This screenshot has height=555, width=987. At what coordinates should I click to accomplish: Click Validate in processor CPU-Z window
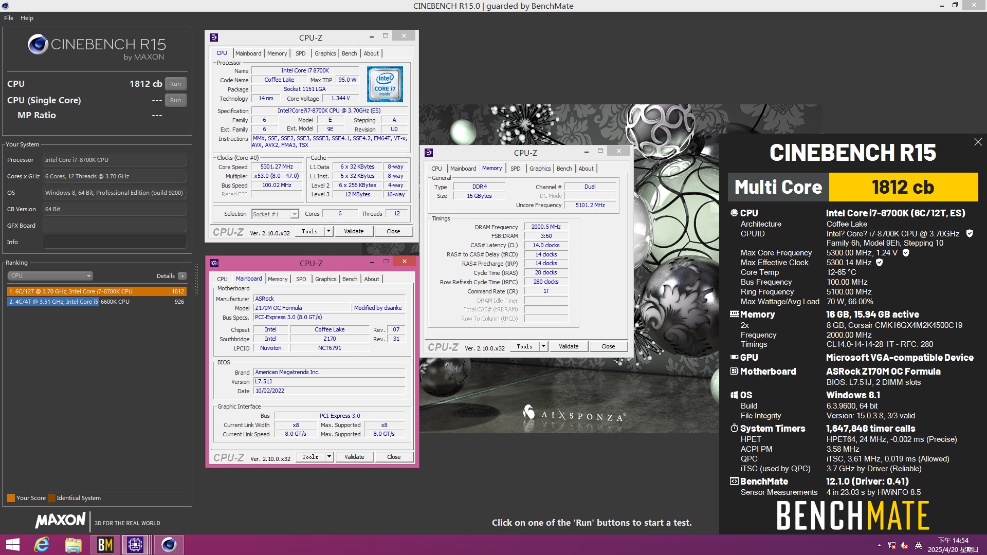click(x=354, y=231)
